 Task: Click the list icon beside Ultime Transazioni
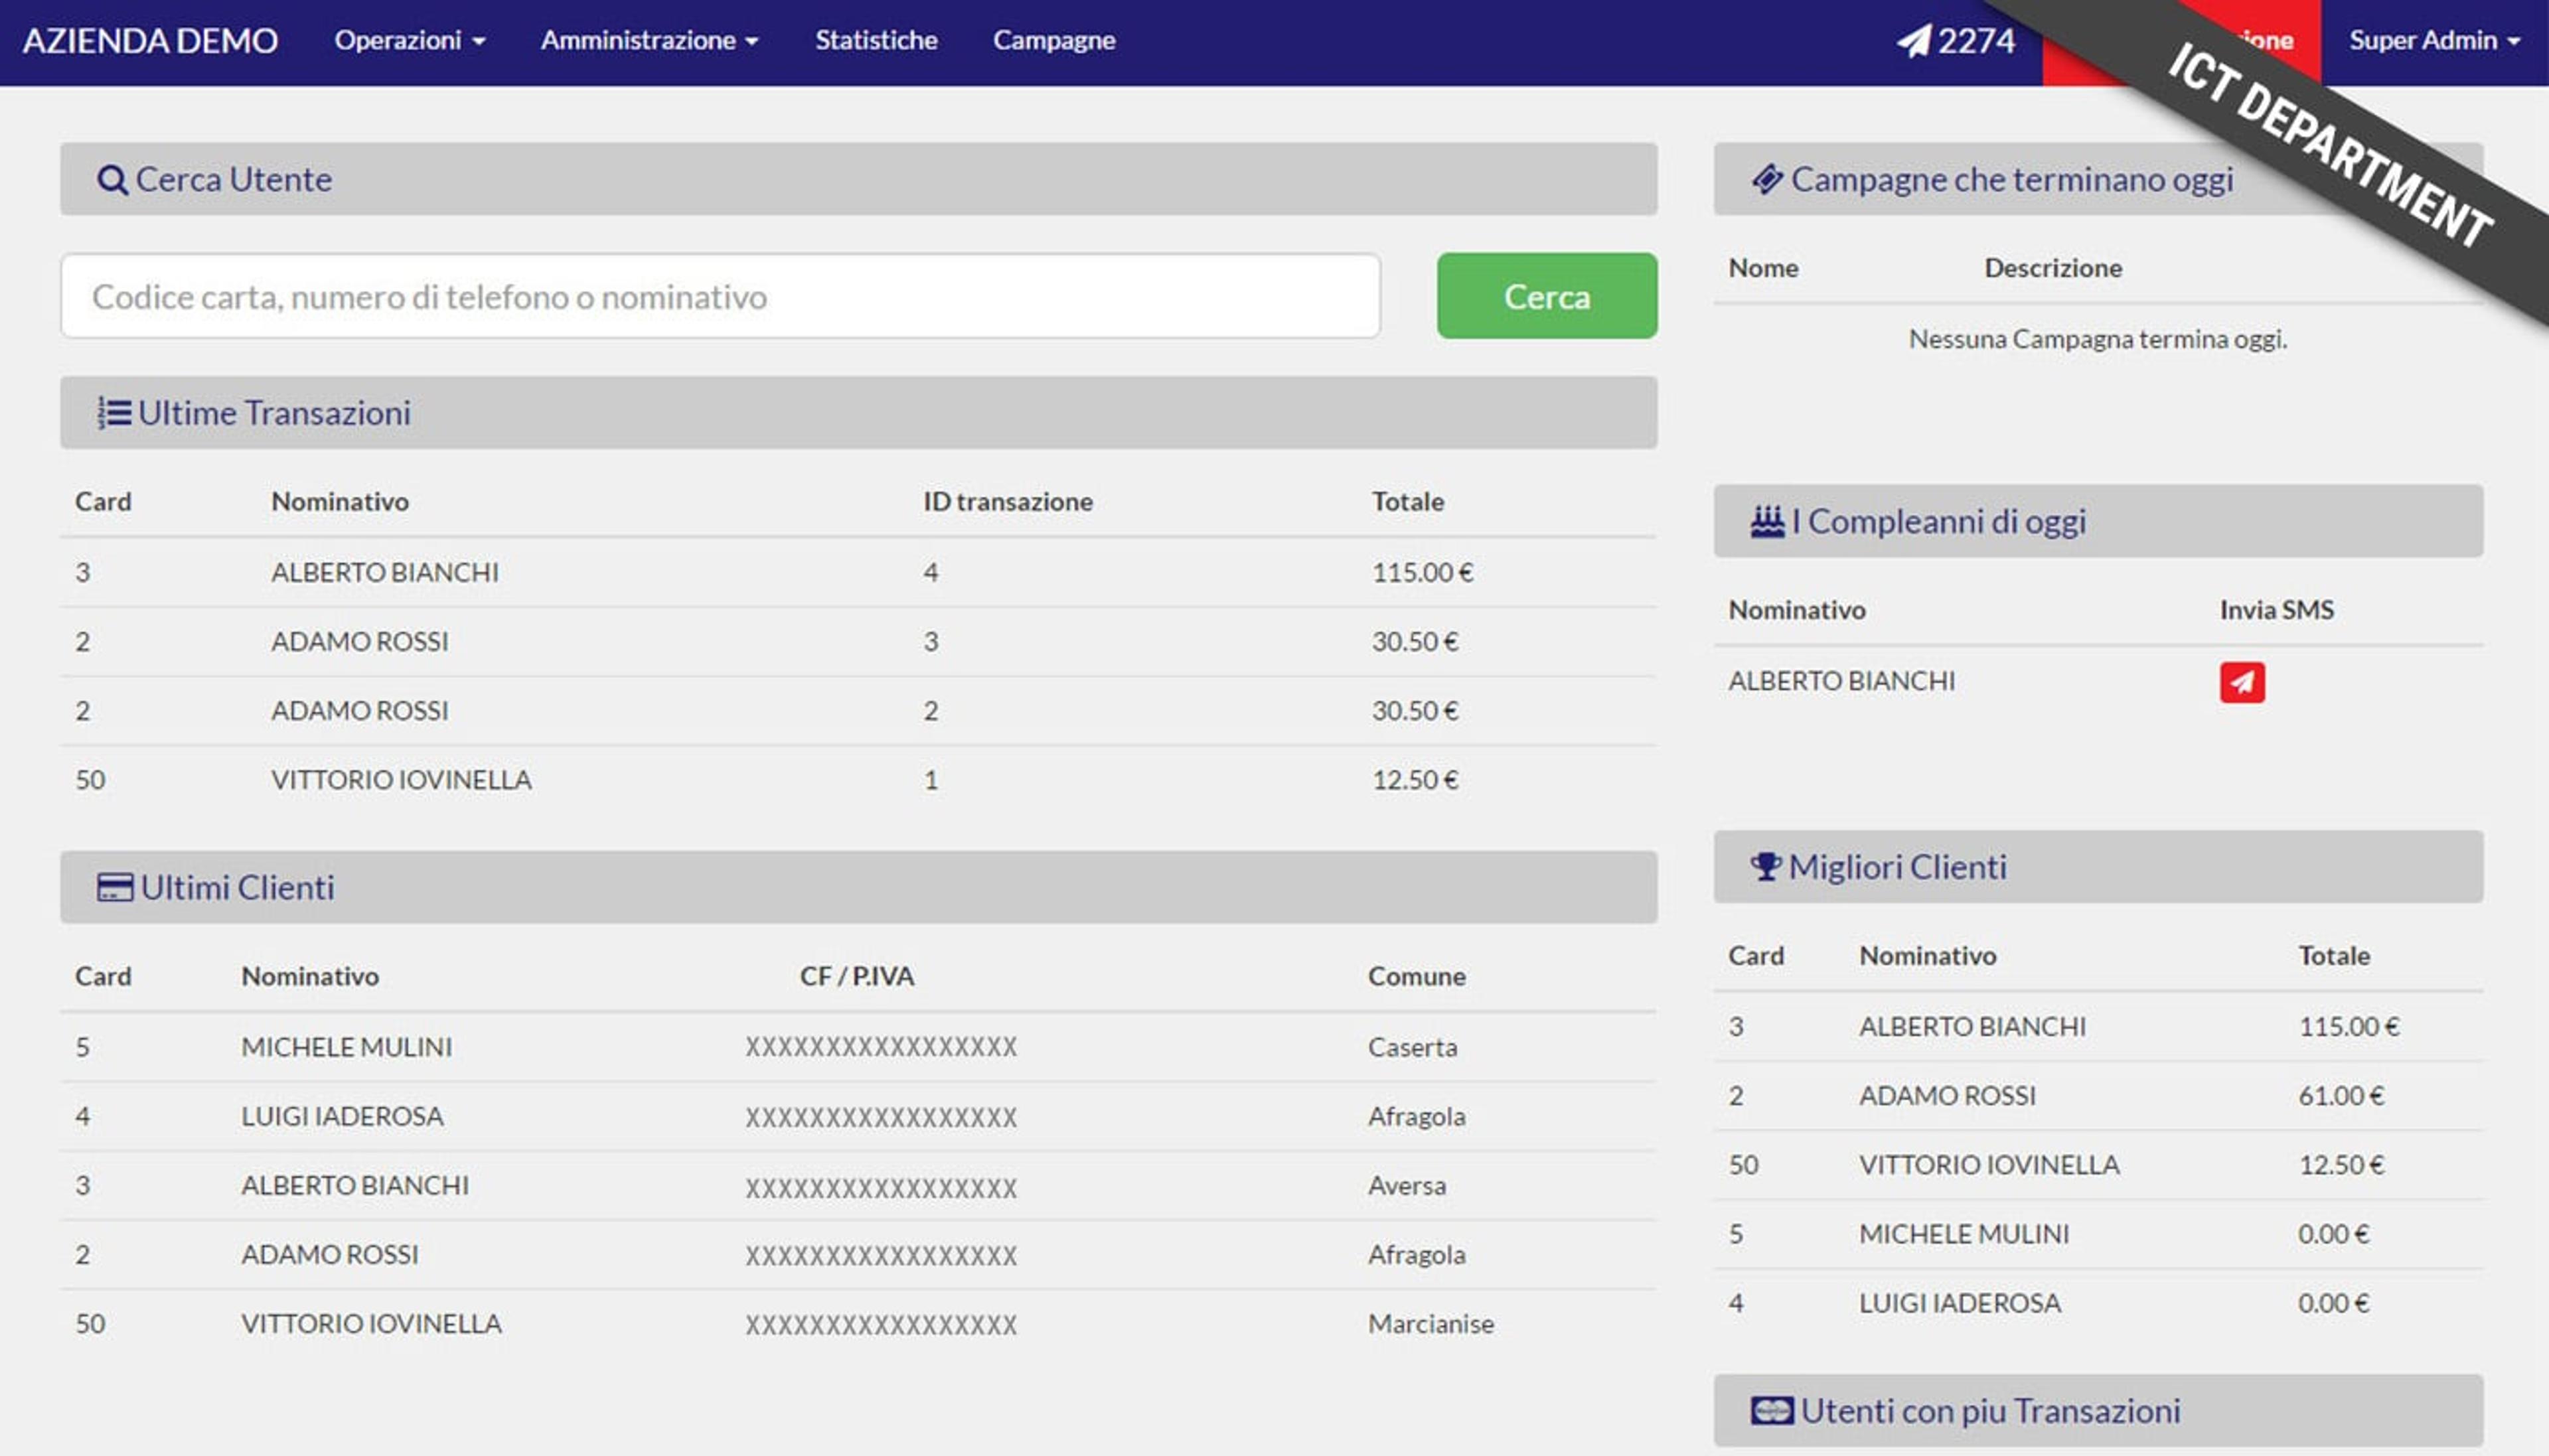coord(114,413)
